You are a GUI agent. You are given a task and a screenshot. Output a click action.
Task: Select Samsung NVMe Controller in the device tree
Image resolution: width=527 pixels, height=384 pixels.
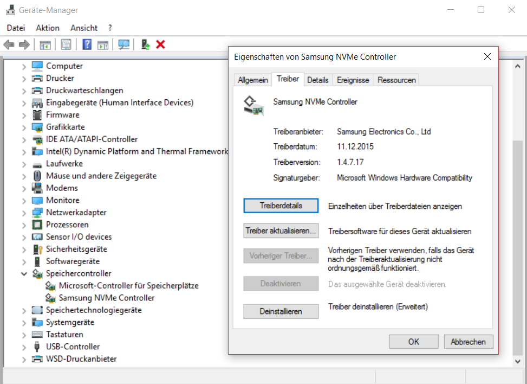point(107,298)
